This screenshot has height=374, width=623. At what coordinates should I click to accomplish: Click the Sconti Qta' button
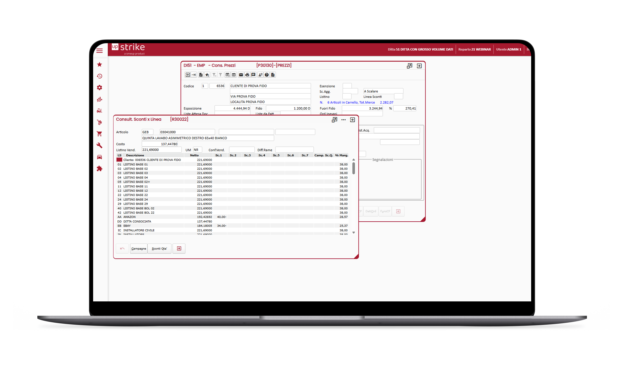coord(159,249)
